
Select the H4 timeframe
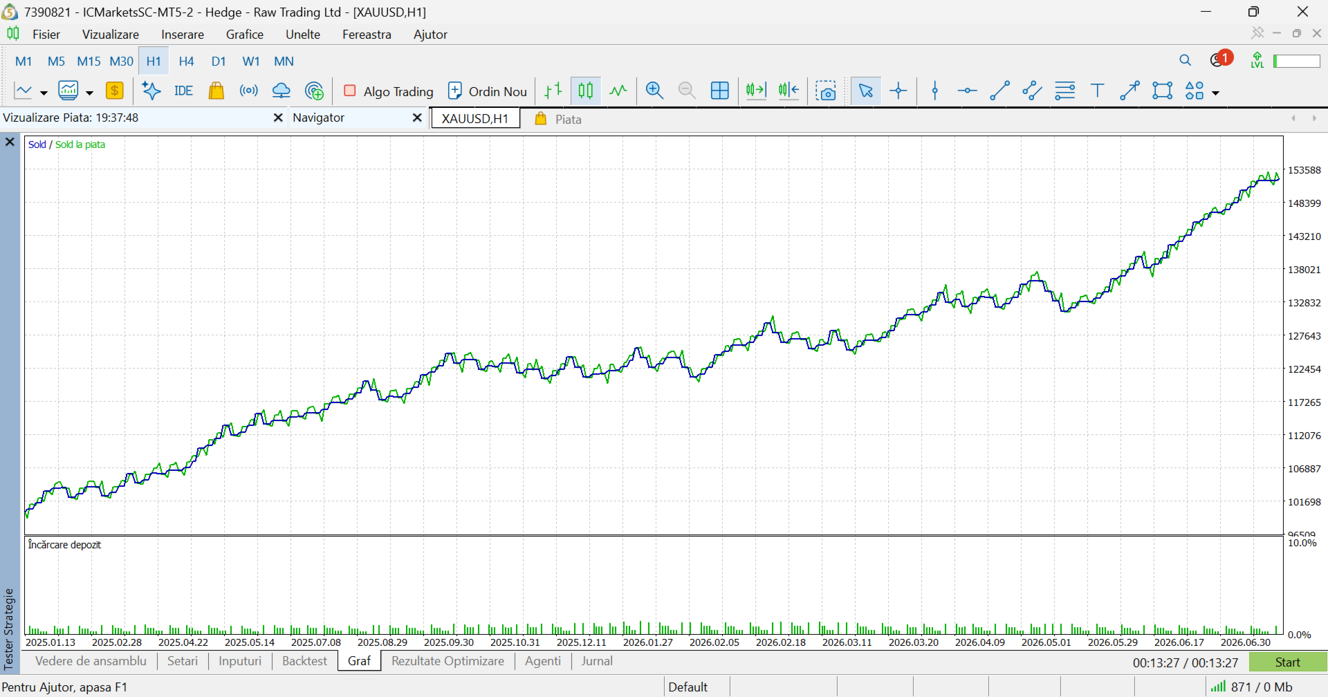[x=186, y=61]
